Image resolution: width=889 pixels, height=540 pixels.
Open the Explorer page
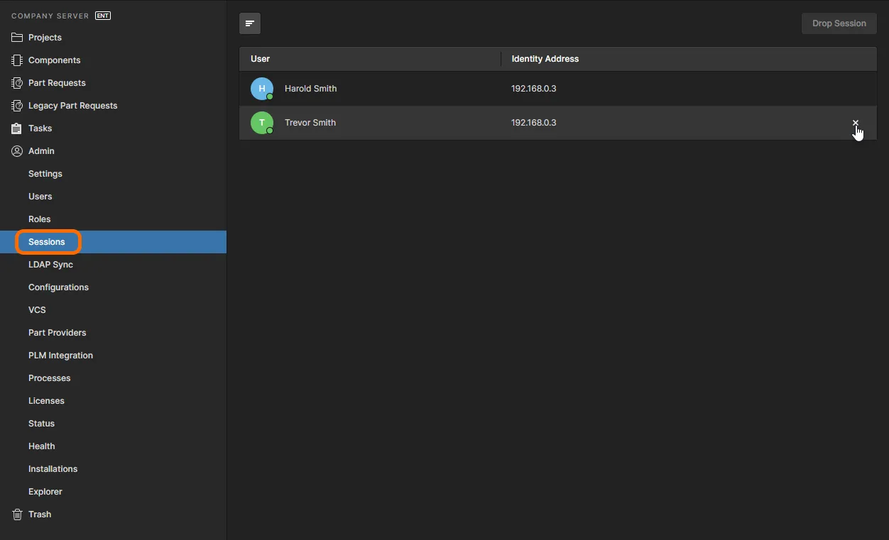(45, 492)
